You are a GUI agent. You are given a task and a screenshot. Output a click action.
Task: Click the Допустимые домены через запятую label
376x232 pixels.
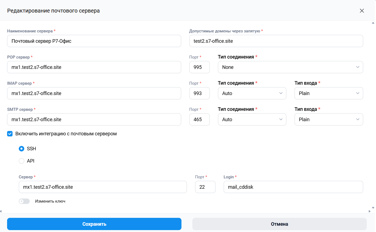click(225, 31)
